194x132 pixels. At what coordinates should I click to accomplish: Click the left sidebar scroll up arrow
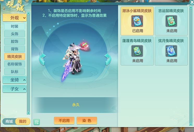pyautogui.click(x=28, y=13)
